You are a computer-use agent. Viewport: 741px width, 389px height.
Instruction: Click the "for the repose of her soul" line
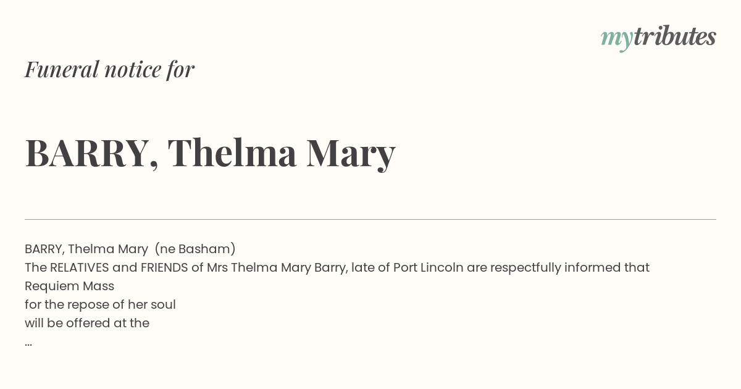100,304
